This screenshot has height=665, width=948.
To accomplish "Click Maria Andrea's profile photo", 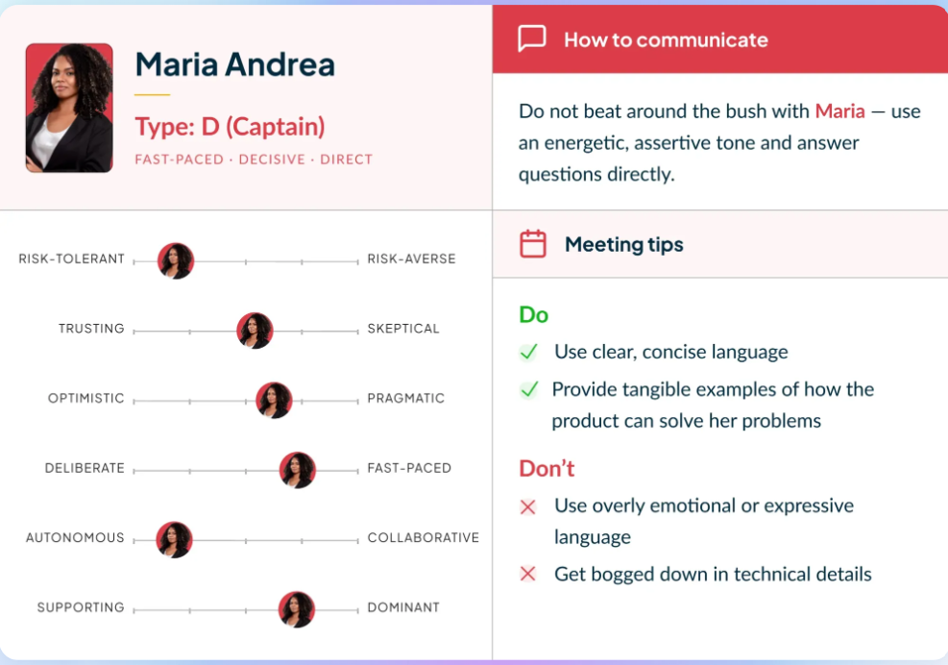I will pos(69,108).
